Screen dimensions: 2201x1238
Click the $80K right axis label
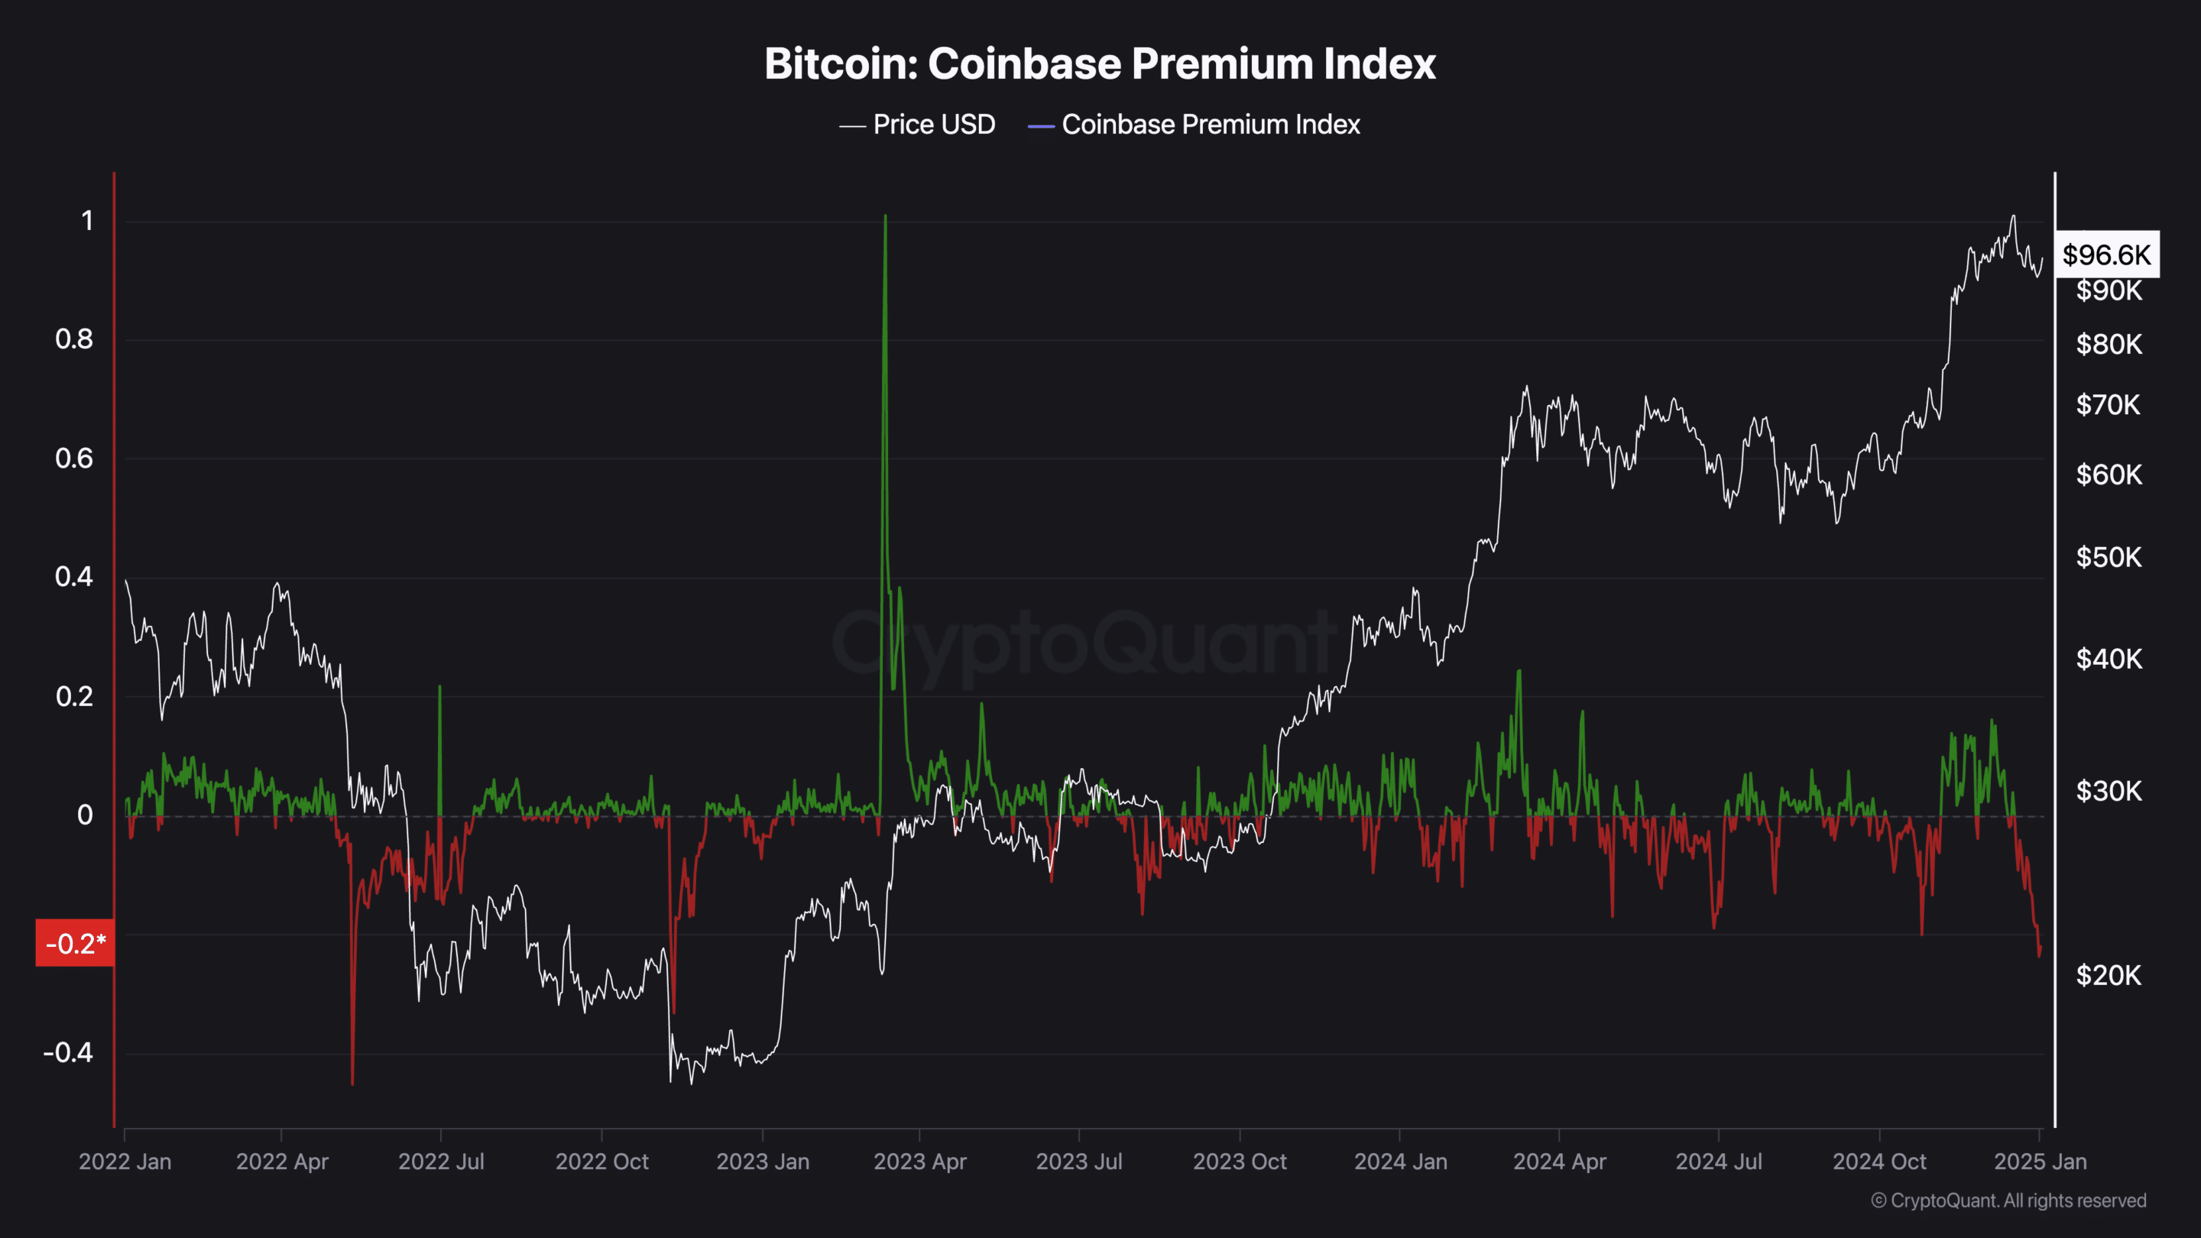pyautogui.click(x=2109, y=345)
